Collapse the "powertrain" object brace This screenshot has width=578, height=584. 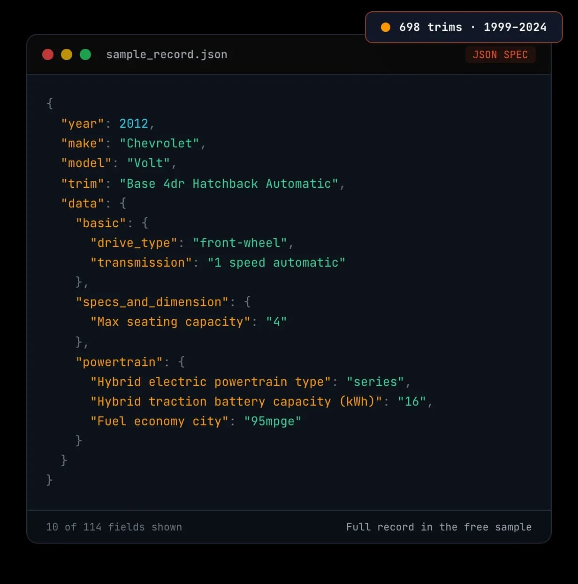coord(182,362)
